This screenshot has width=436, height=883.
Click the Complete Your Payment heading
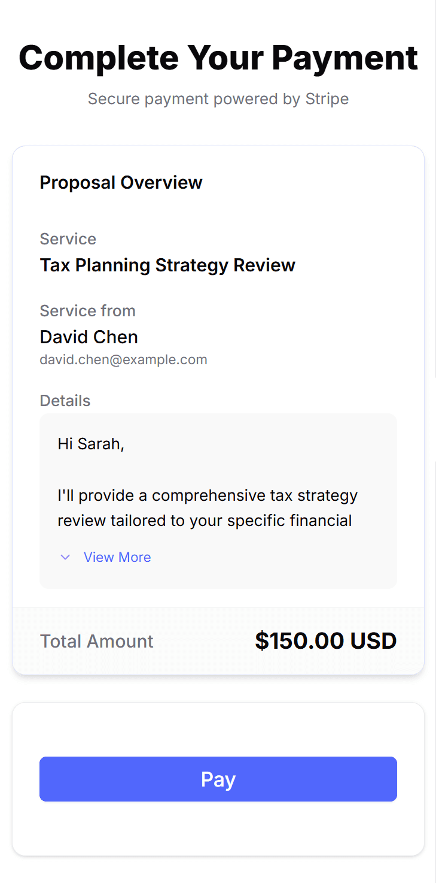pyautogui.click(x=218, y=58)
